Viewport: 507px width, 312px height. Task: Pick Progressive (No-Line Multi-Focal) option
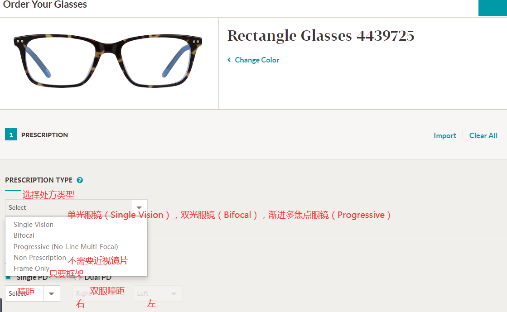66,247
